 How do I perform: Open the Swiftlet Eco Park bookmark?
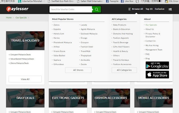tap(61, 1)
